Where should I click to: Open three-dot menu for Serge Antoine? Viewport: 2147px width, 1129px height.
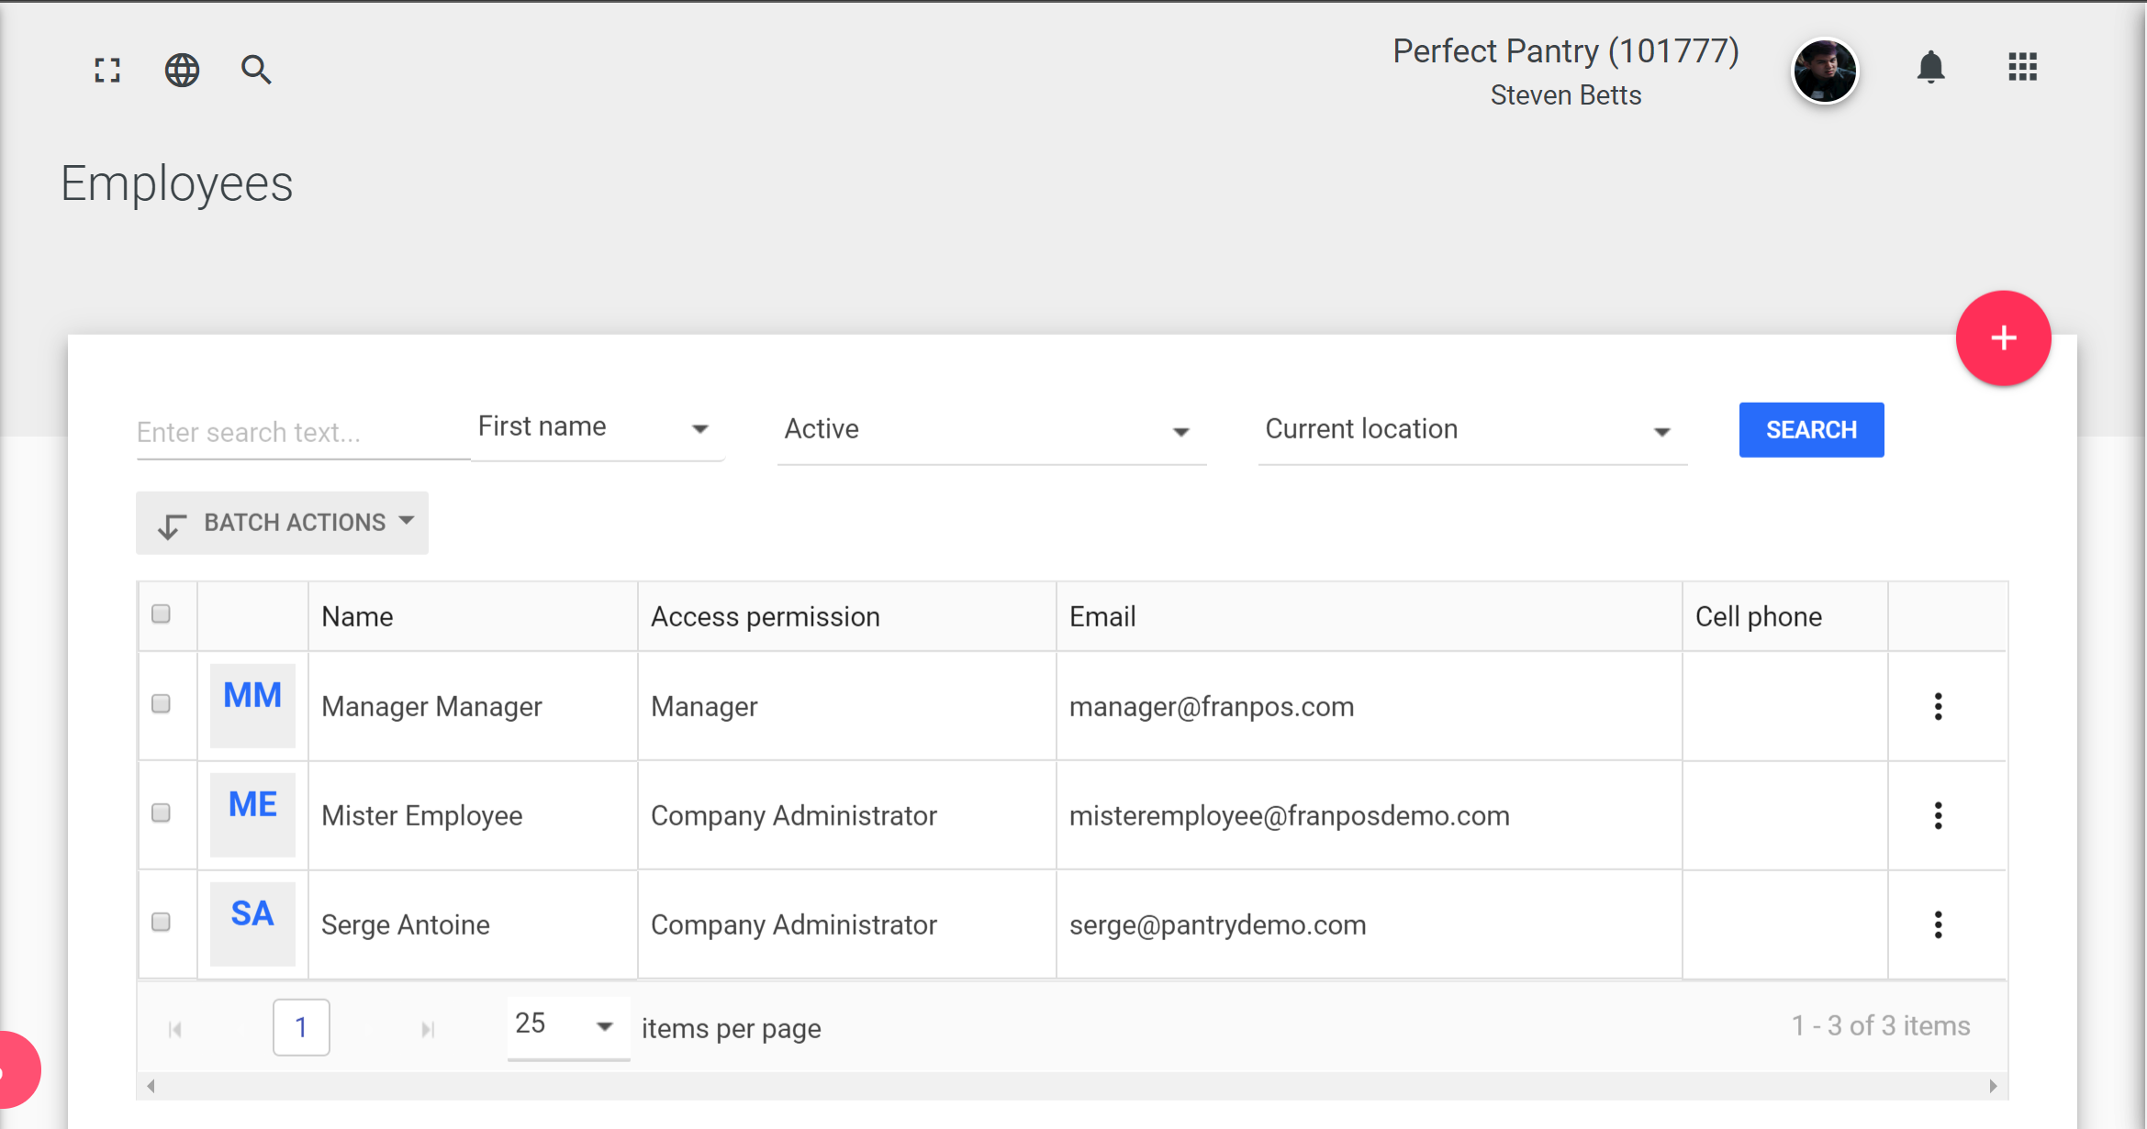pyautogui.click(x=1938, y=924)
